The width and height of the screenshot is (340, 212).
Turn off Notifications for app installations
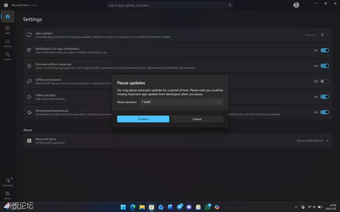[x=324, y=50]
